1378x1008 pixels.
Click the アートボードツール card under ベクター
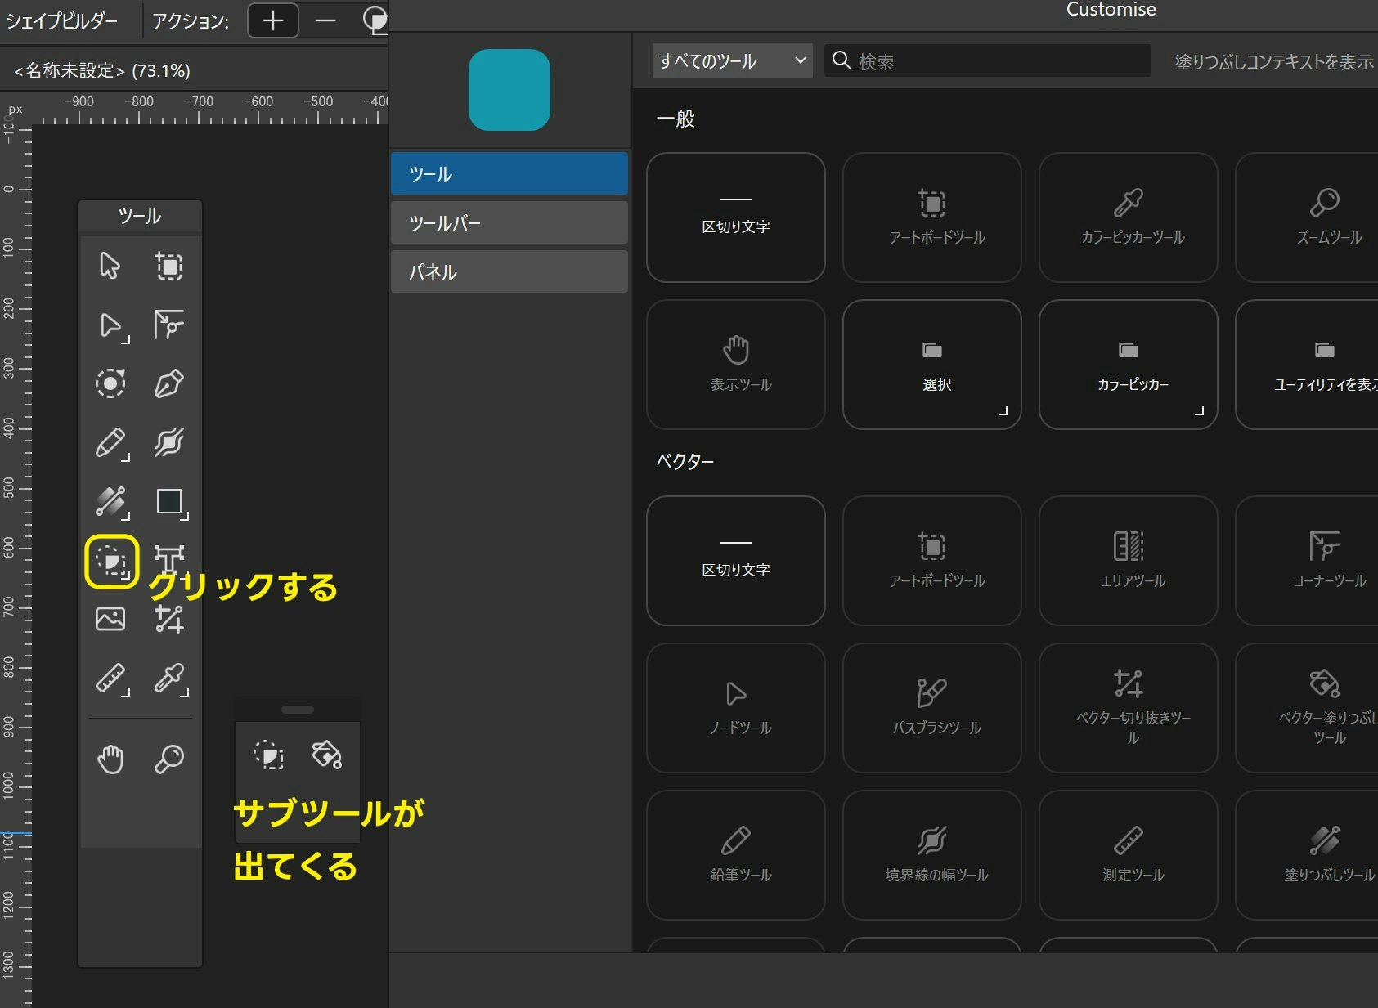click(x=932, y=561)
